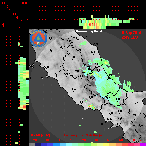Click the CE city label
146x146 pixels.
click(111, 113)
